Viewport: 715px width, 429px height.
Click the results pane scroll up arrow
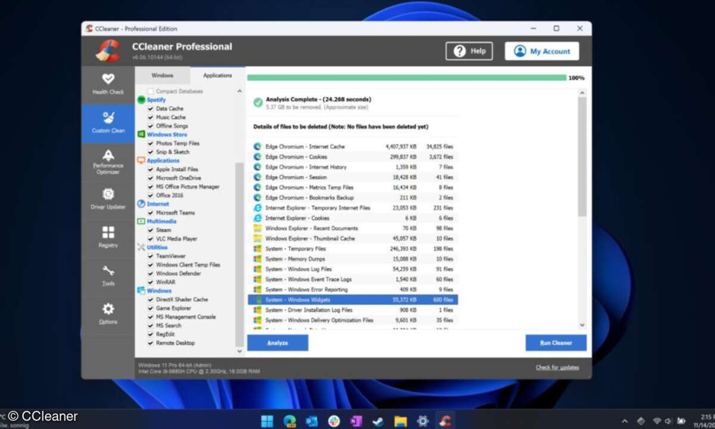point(582,93)
